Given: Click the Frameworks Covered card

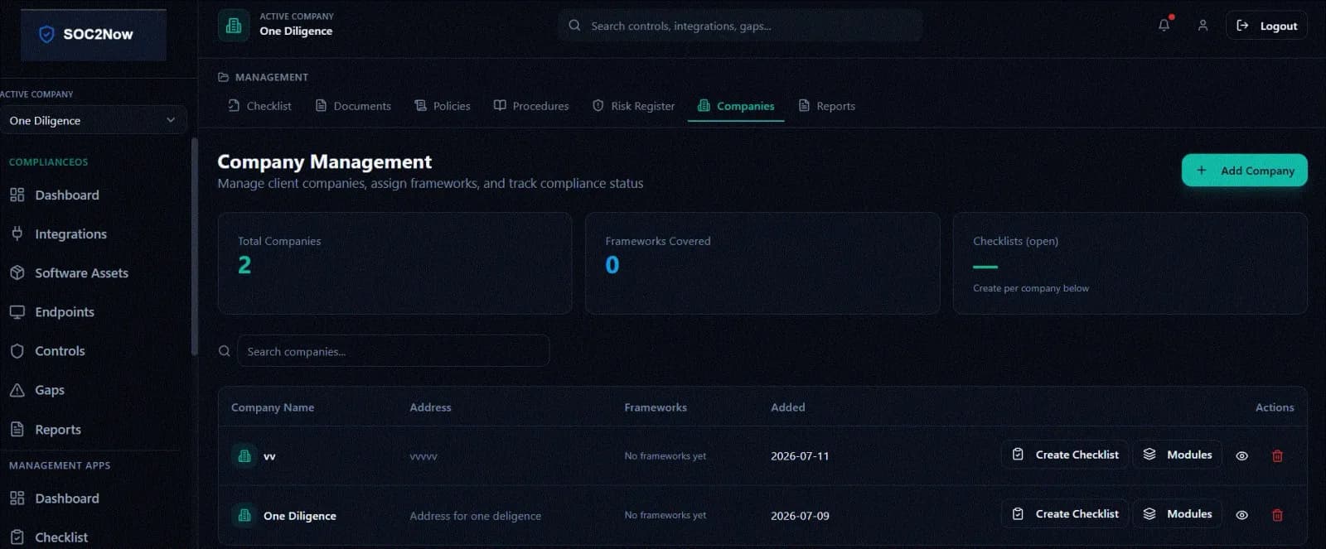Looking at the screenshot, I should coord(762,262).
